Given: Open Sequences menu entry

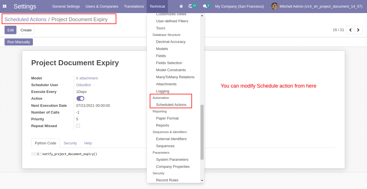Looking at the screenshot, I should 165,146.
